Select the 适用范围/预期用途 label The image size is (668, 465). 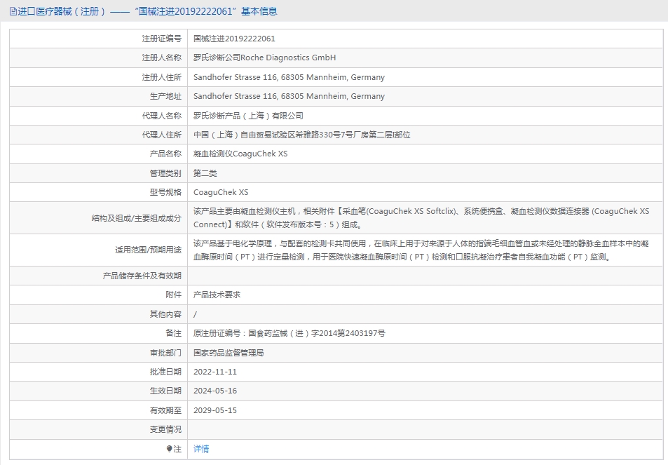click(149, 250)
